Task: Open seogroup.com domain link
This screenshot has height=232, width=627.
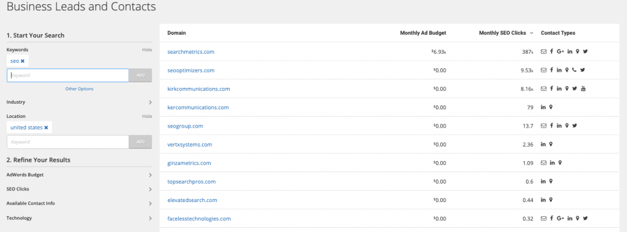Action: 185,126
